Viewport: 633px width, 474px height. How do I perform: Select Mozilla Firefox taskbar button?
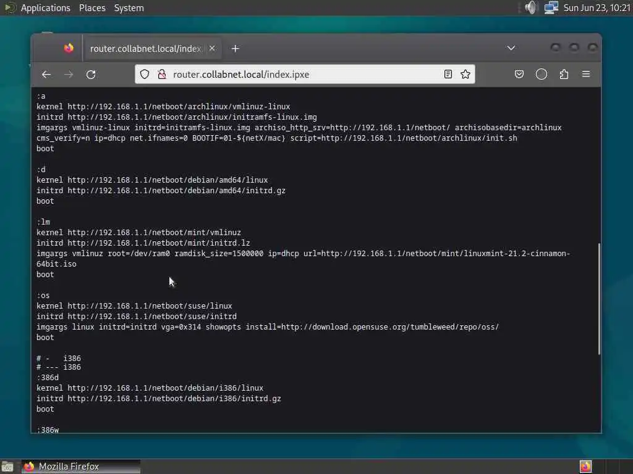[x=81, y=467]
